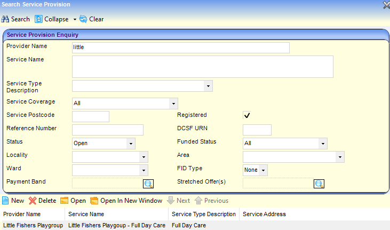The width and height of the screenshot is (390, 230).
Task: Click into the Provider Name text field
Action: pos(180,47)
